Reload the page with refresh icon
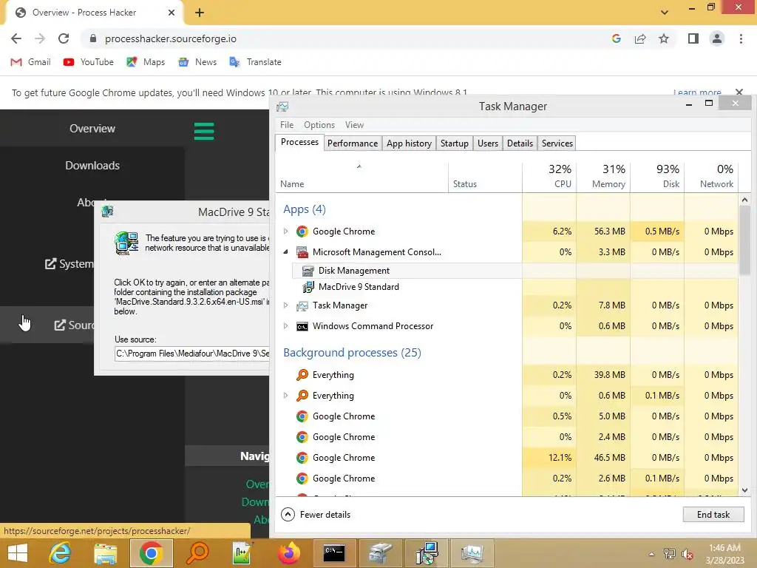Viewport: 757px width, 568px height. (64, 38)
